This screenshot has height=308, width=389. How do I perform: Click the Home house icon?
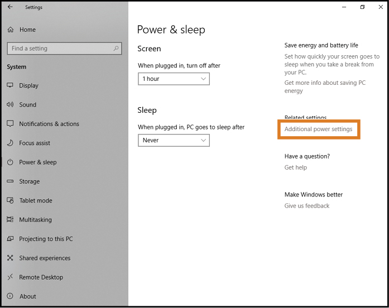coord(11,30)
